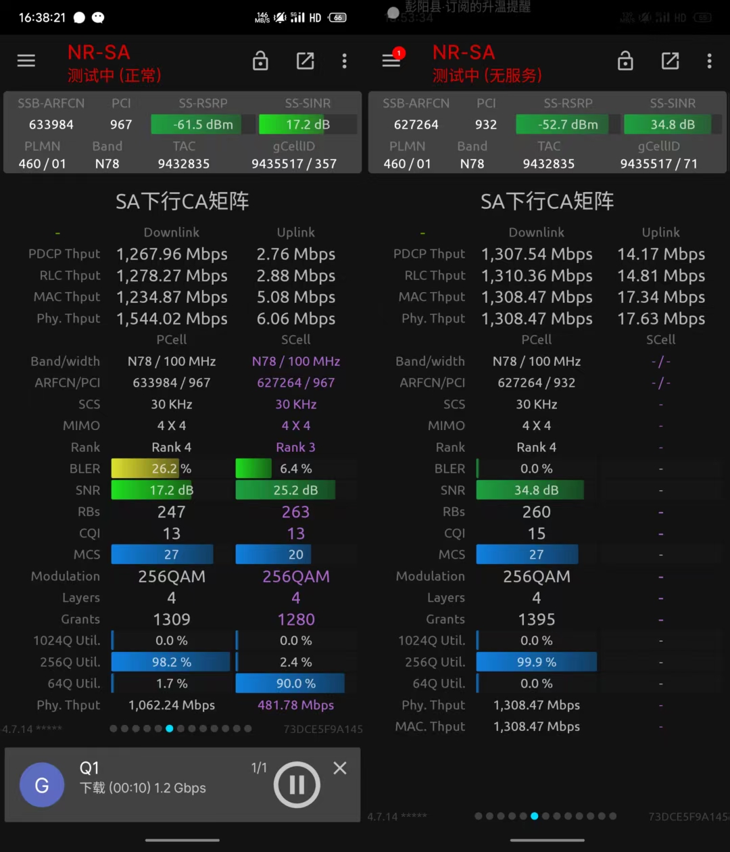
Task: Pause the running Q1 download test
Action: point(296,784)
